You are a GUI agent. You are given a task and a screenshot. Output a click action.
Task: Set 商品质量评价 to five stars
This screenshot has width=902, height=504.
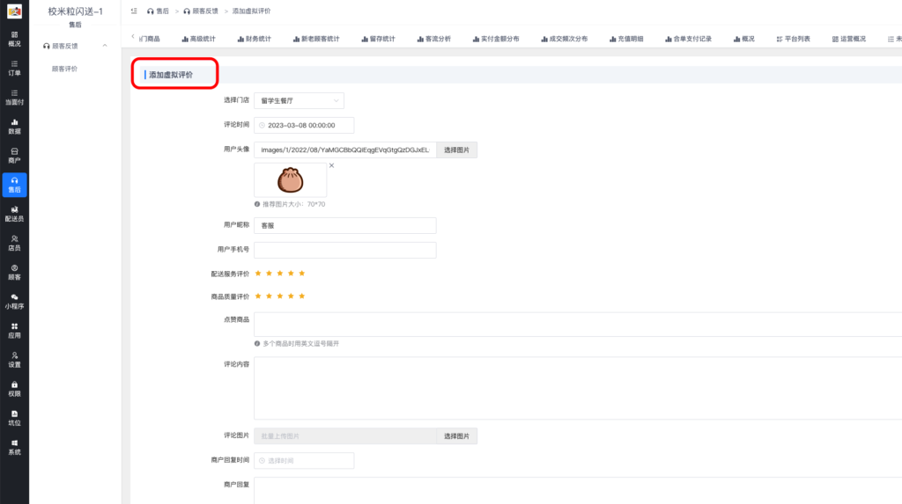[x=302, y=296]
